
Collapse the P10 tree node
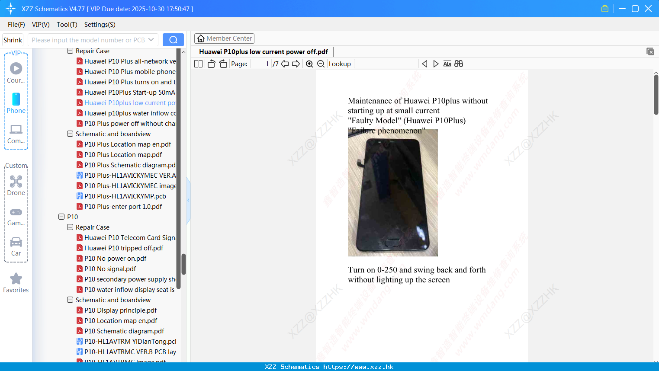pos(61,217)
